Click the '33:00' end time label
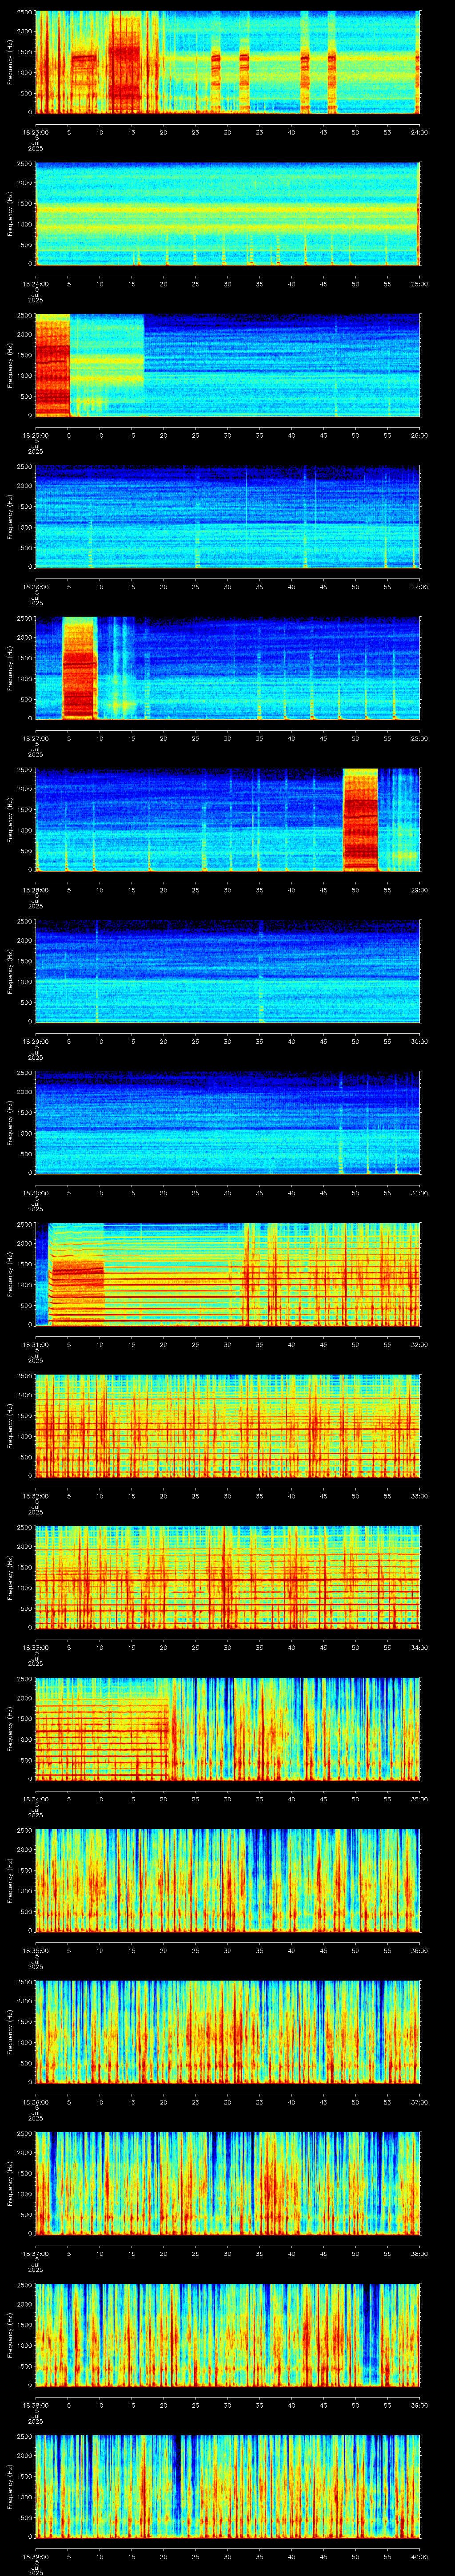This screenshot has width=455, height=2576. pos(420,1495)
